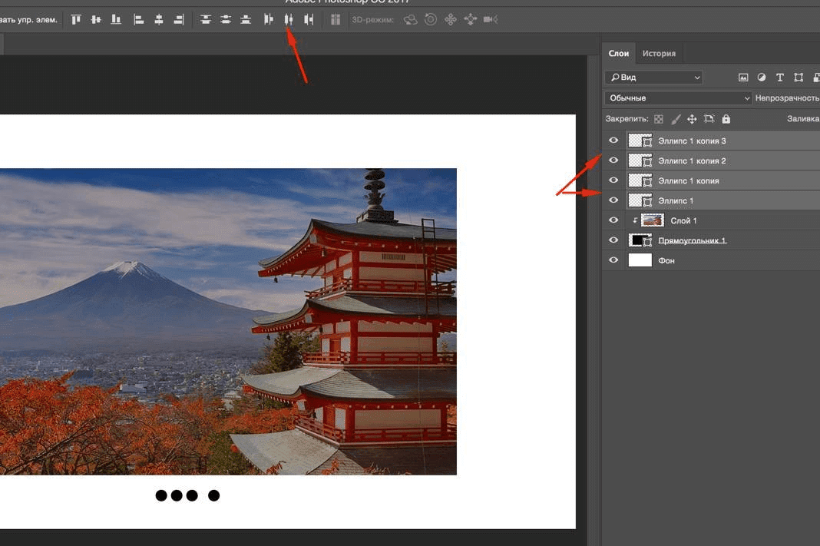This screenshot has height=546, width=820.
Task: Click the Auto-Align Layers icon
Action: (336, 19)
